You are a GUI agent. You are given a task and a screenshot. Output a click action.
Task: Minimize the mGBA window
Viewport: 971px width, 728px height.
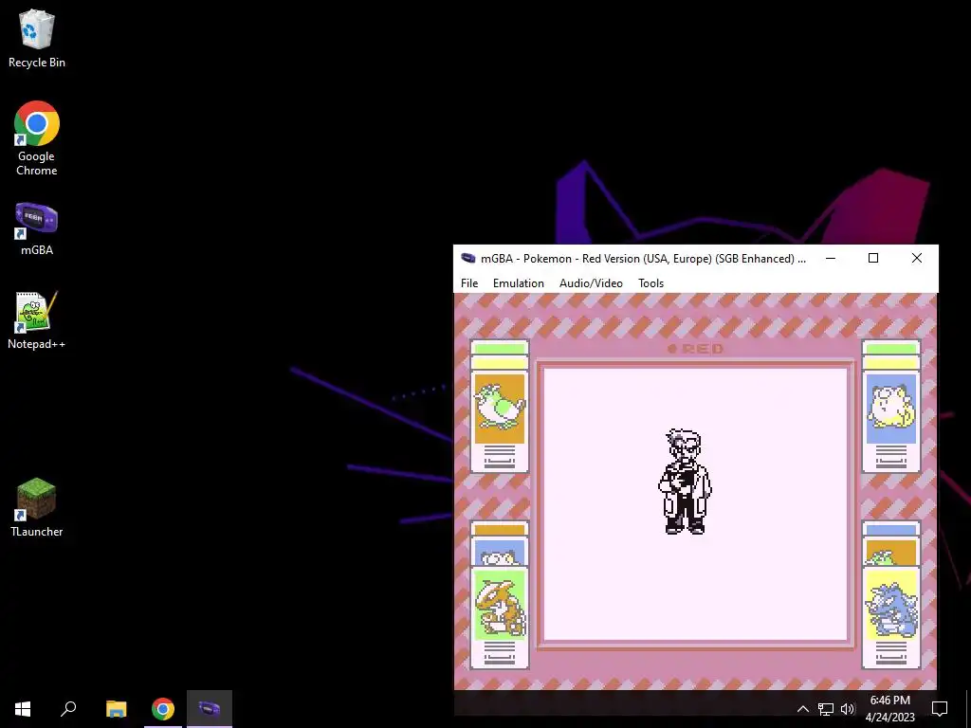tap(831, 258)
